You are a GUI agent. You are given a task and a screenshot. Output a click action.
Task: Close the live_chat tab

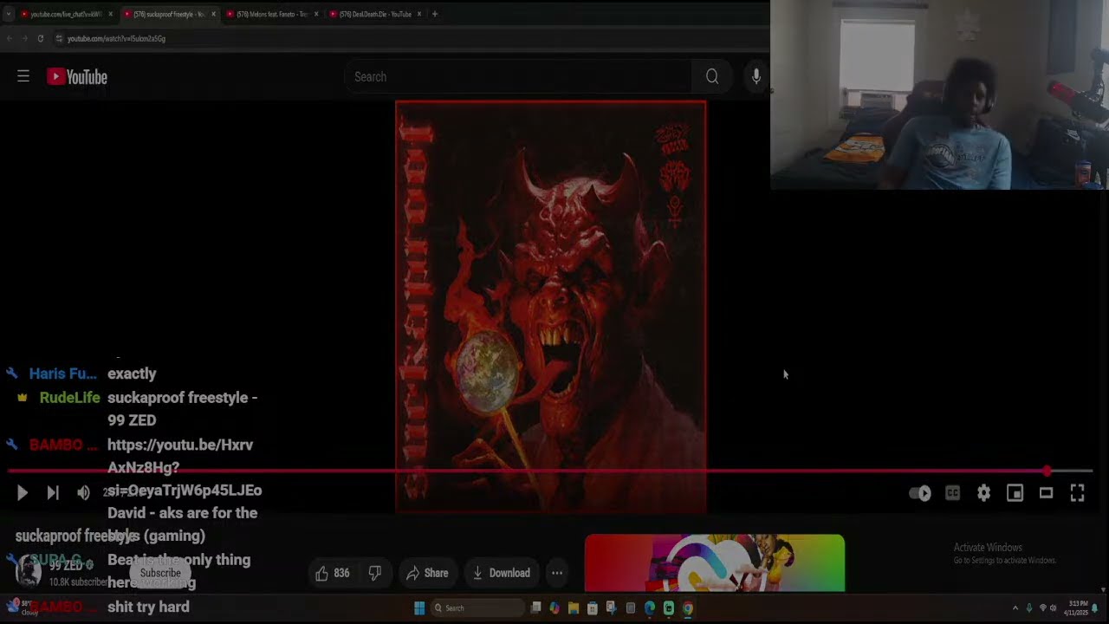111,14
